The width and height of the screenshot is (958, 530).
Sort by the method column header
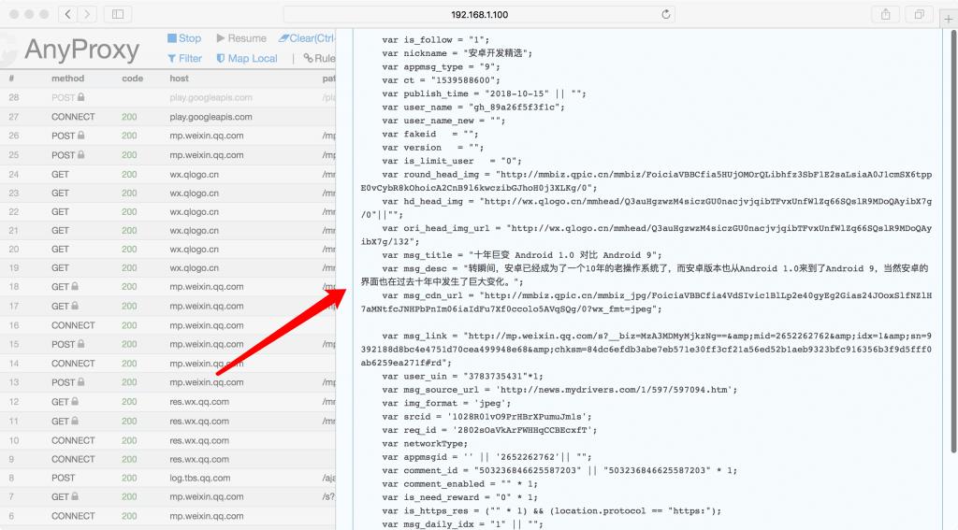point(67,79)
